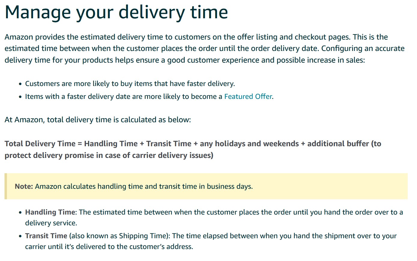Click the text Shipping Time in parentheses
This screenshot has height=261, width=417.
tap(143, 236)
